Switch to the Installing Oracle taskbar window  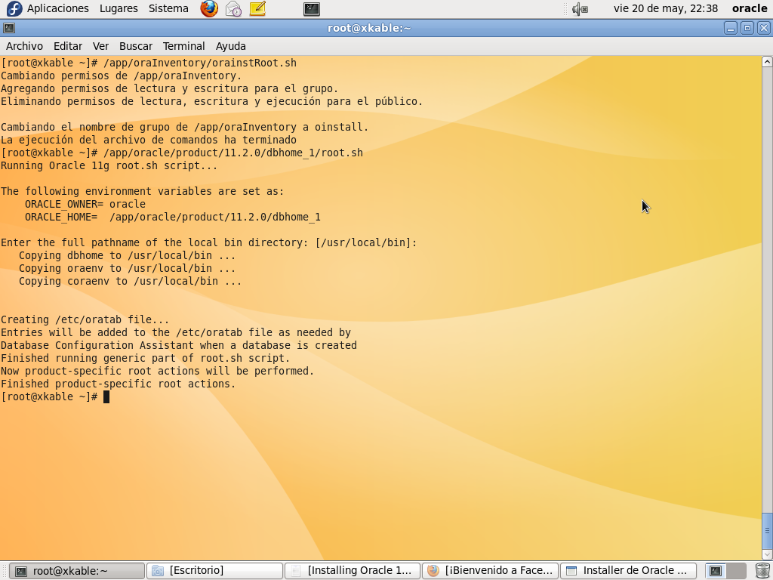(x=353, y=571)
